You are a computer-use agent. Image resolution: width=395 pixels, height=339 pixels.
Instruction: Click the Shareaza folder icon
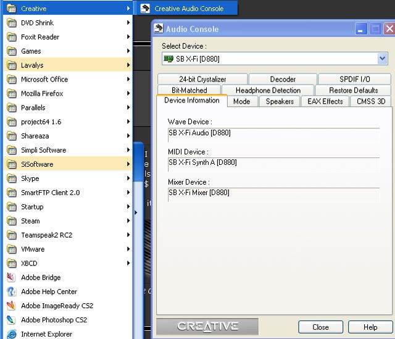click(11, 136)
